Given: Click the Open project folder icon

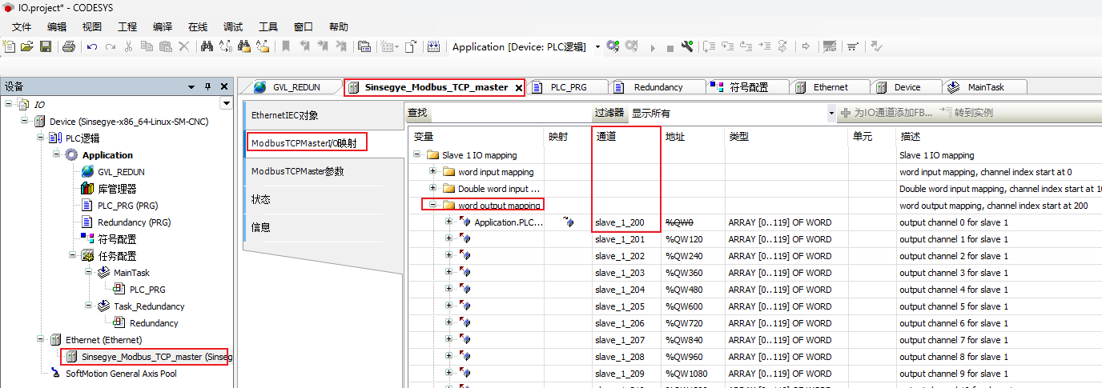Looking at the screenshot, I should click(27, 47).
